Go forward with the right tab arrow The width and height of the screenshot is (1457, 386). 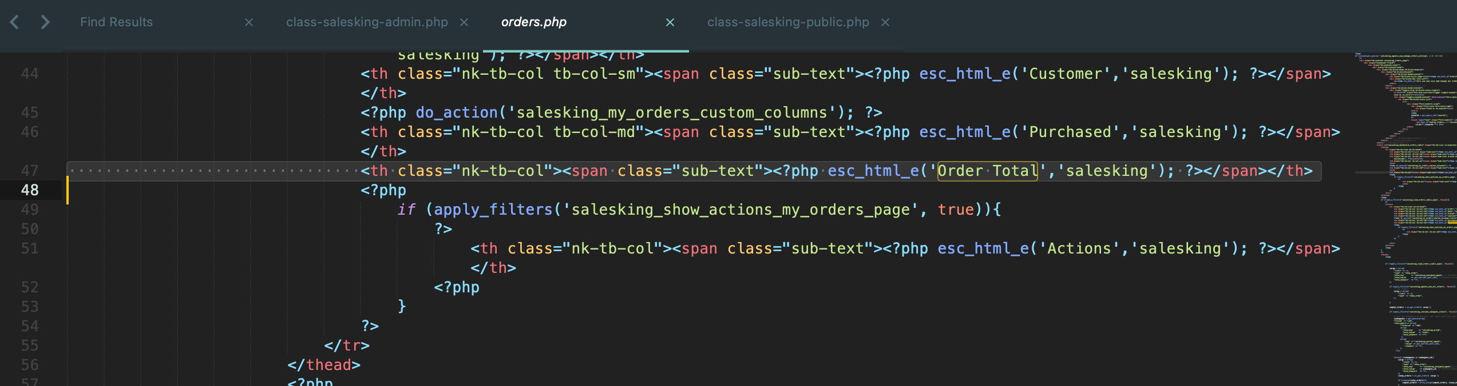click(45, 22)
